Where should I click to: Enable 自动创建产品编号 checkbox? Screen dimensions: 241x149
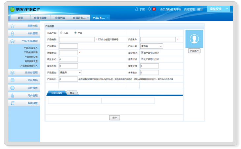click(x=100, y=39)
